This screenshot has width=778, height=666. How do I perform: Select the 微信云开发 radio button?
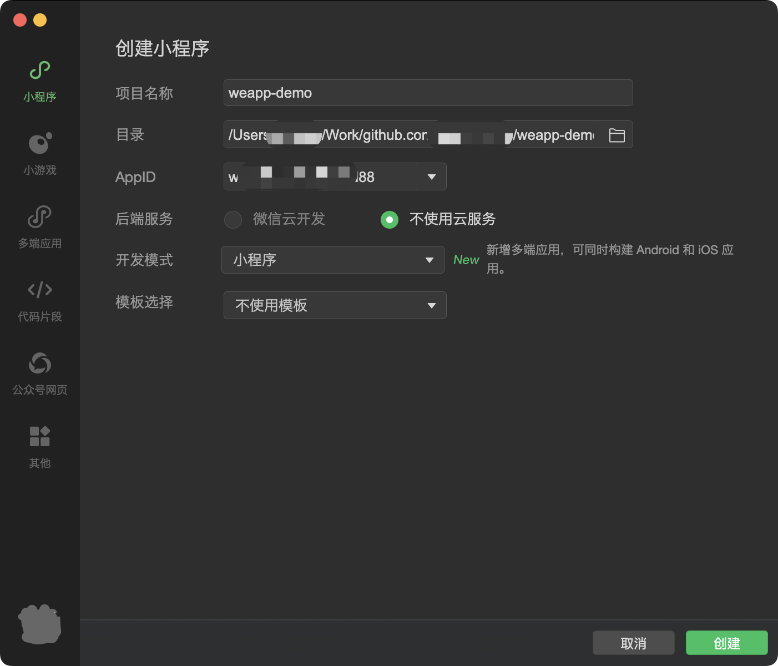pos(233,219)
